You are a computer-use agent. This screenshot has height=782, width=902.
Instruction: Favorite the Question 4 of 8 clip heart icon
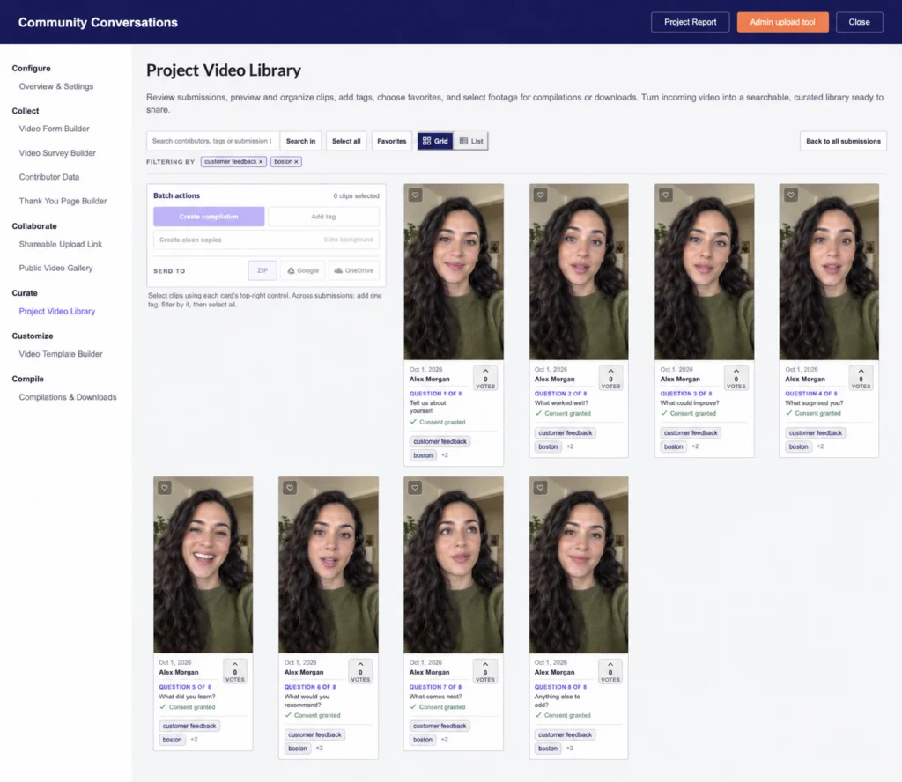tap(791, 195)
